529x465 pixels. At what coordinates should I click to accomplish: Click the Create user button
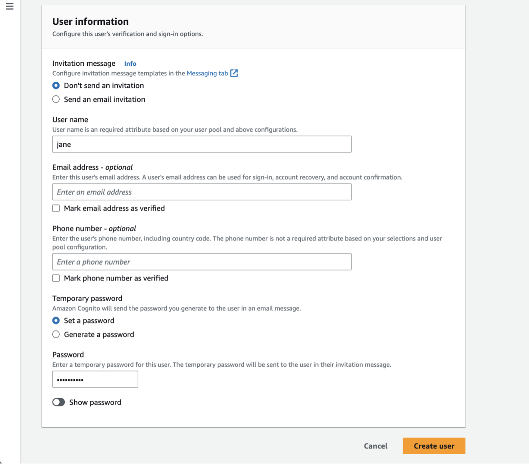tap(434, 446)
